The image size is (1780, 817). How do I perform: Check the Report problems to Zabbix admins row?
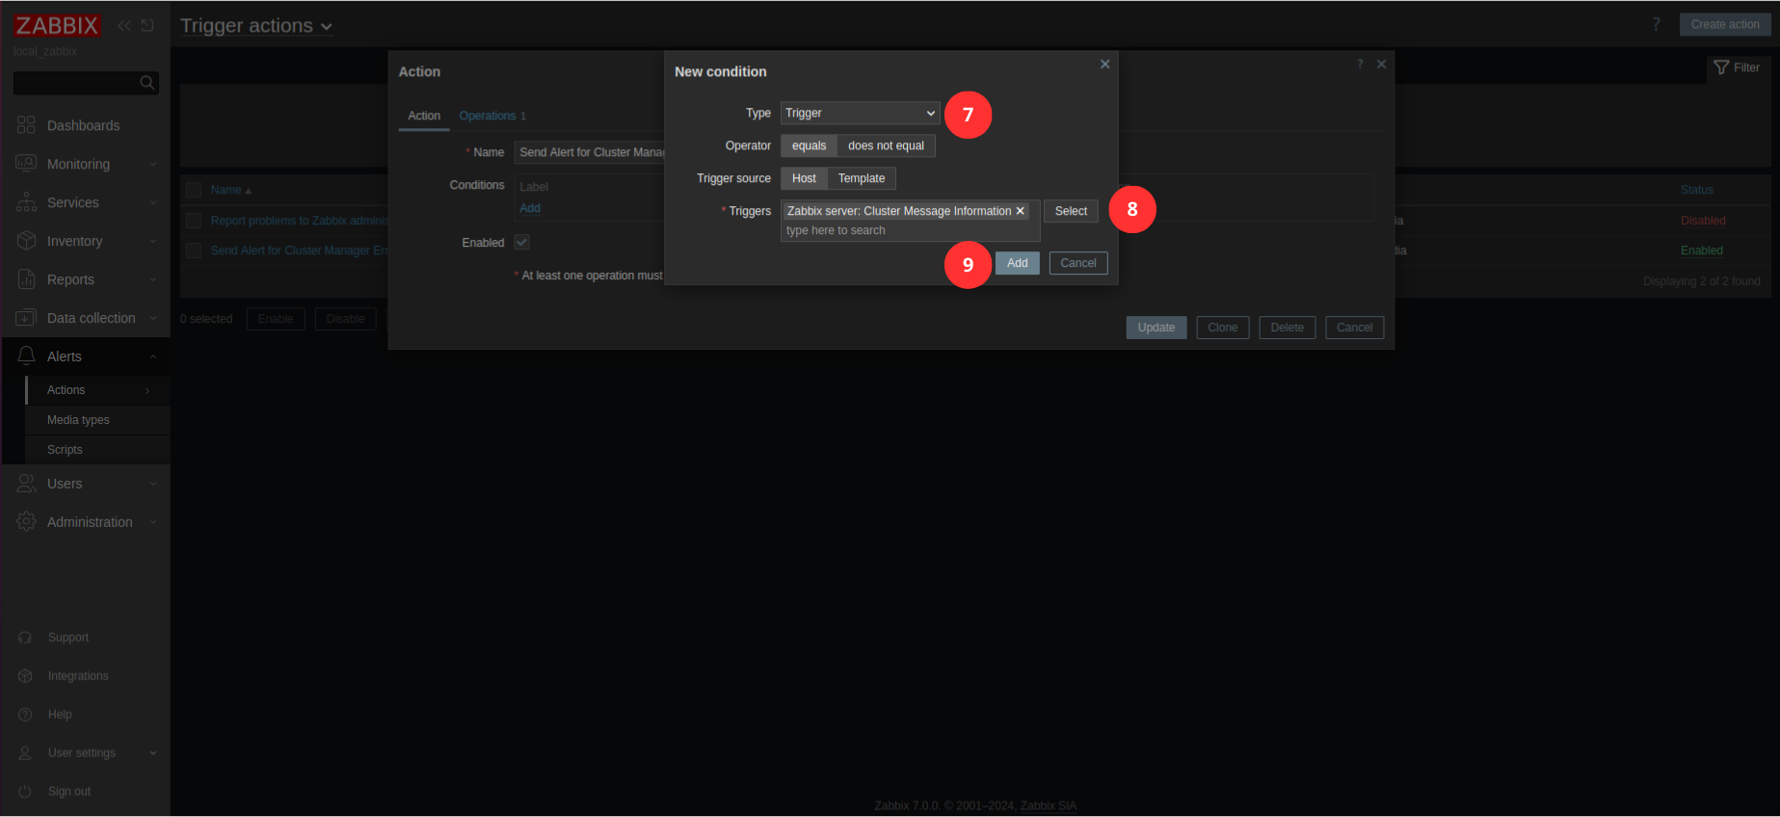194,221
